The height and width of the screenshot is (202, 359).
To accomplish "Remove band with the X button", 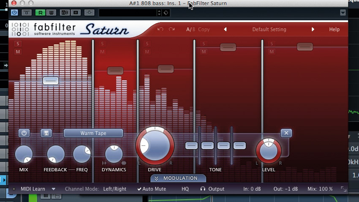I will pyautogui.click(x=286, y=133).
